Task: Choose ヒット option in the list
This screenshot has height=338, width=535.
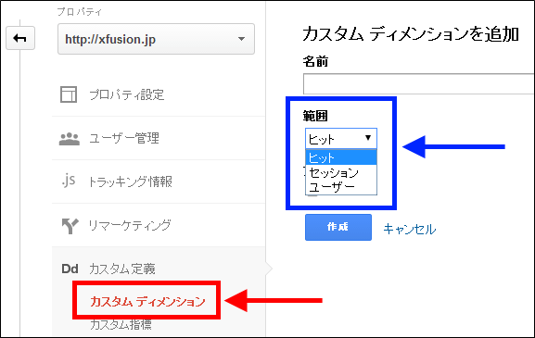Action: pos(341,157)
